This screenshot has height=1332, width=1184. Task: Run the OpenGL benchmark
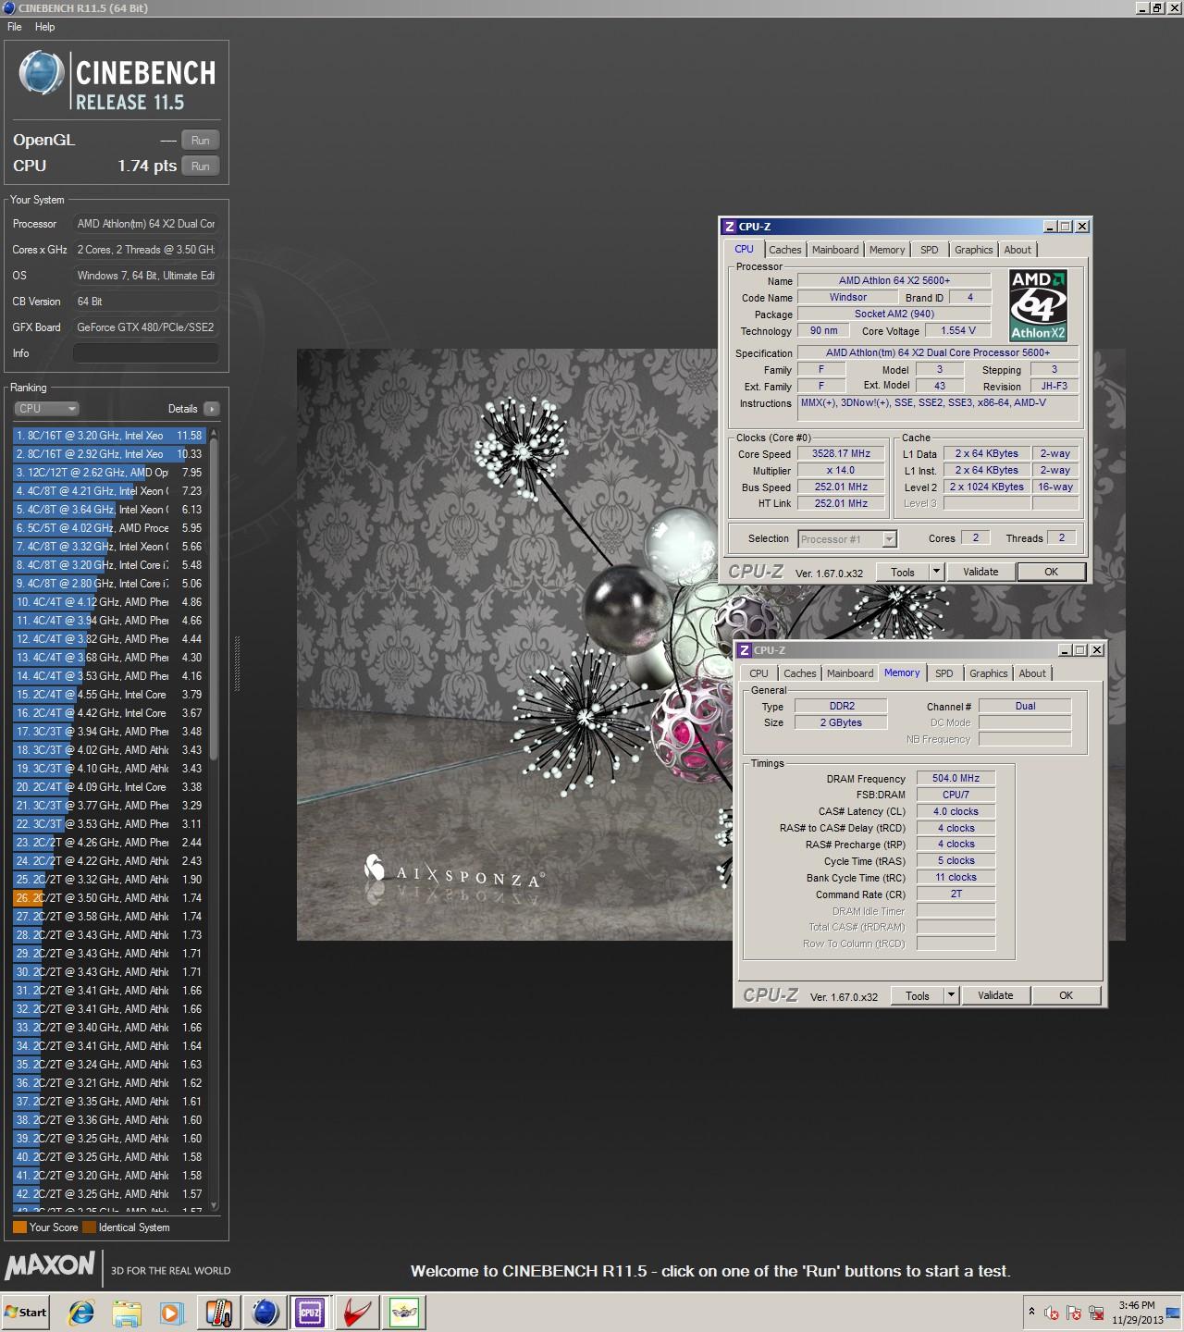(200, 141)
